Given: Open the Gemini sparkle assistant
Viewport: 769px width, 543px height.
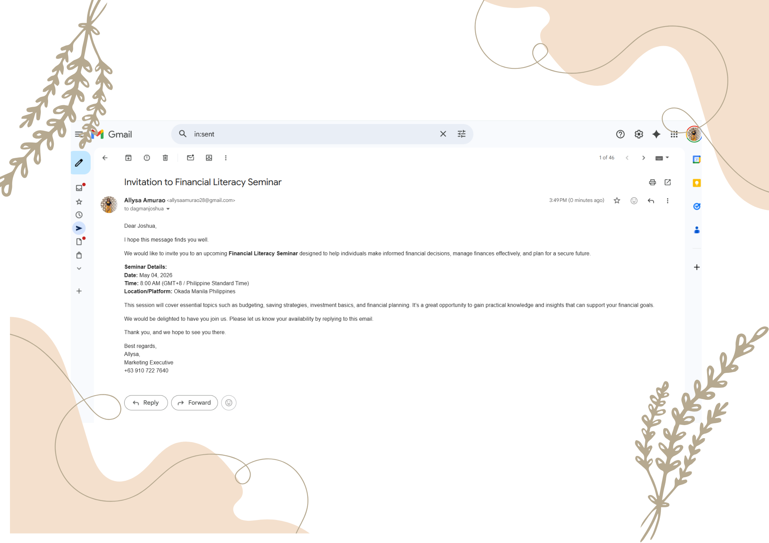Looking at the screenshot, I should 656,134.
